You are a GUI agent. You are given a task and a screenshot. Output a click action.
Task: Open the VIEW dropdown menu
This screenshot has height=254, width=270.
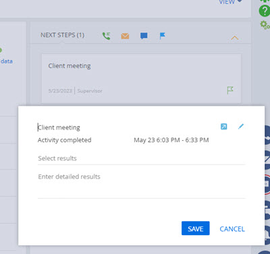click(x=231, y=2)
